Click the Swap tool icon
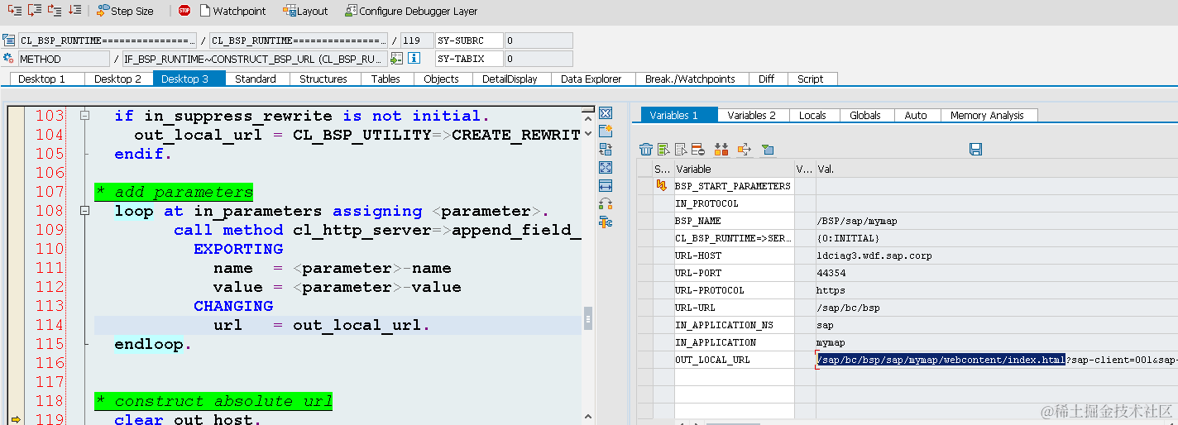Image resolution: width=1178 pixels, height=425 pixels. [605, 203]
